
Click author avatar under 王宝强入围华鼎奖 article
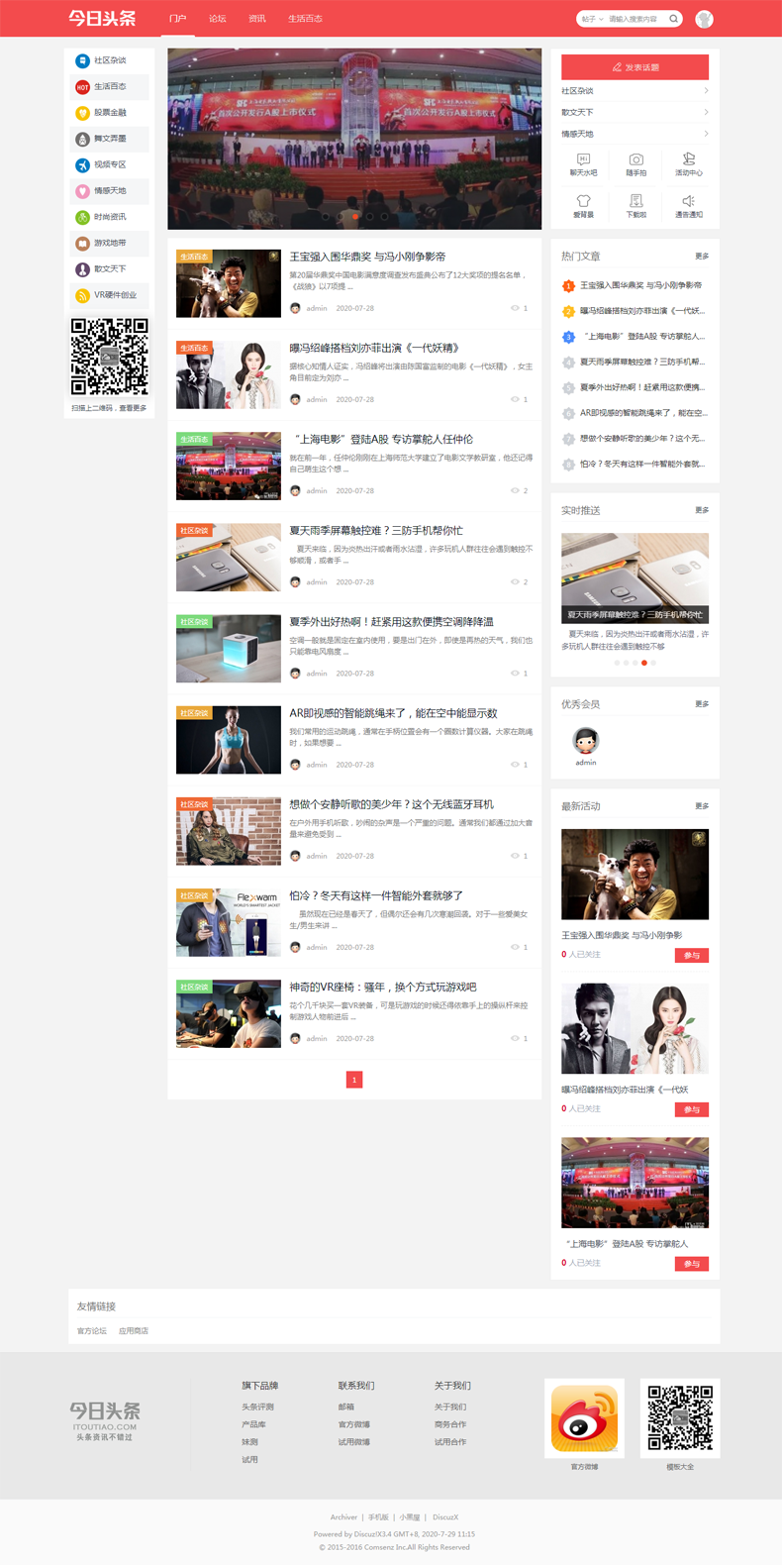(295, 308)
